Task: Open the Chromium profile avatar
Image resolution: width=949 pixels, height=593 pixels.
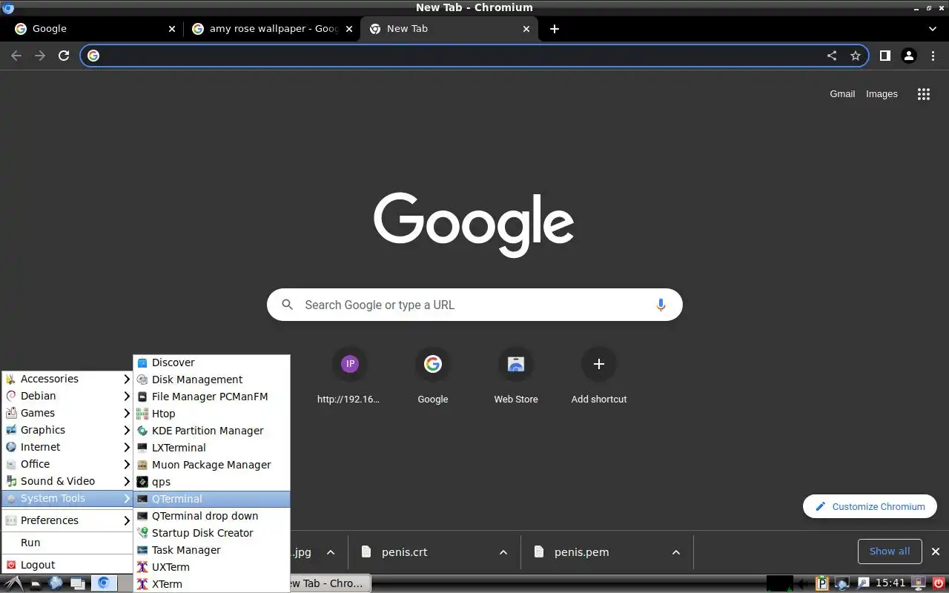Action: click(909, 56)
